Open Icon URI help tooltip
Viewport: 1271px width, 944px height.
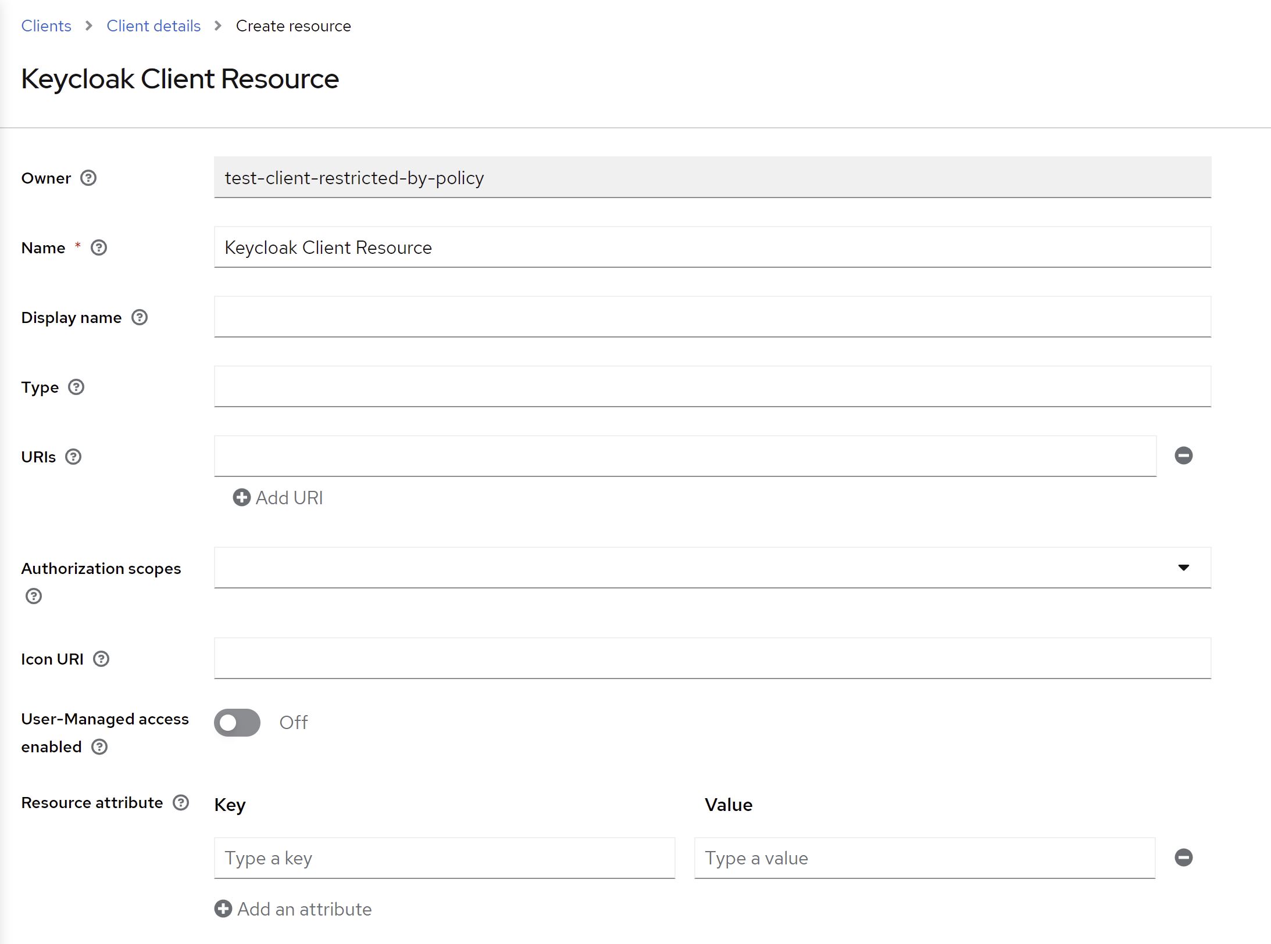101,659
